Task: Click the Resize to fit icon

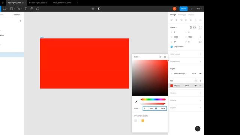Action: pyautogui.click(x=200, y=27)
